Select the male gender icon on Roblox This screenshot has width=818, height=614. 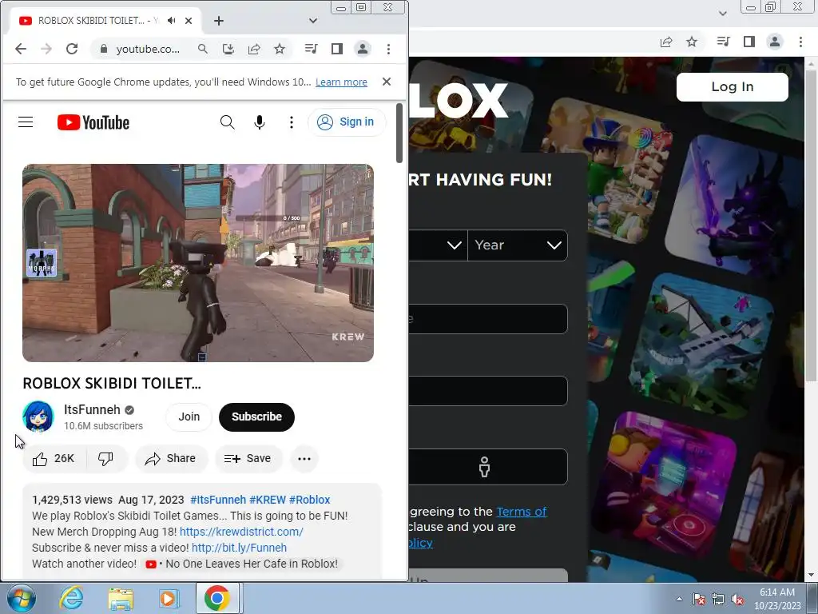click(485, 467)
